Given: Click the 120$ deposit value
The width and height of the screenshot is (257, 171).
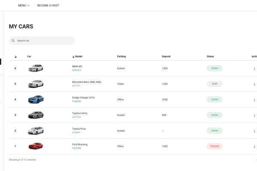Looking at the screenshot, I should coord(165,84).
